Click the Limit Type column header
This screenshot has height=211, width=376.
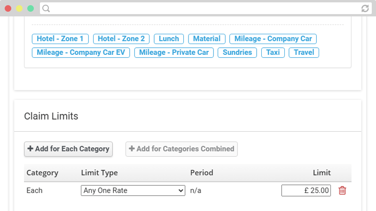(x=99, y=173)
